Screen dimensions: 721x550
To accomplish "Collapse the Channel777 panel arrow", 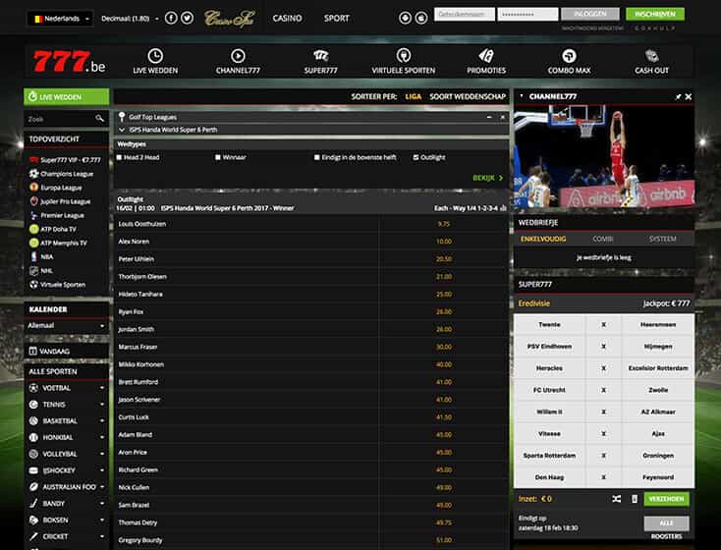I will [522, 96].
